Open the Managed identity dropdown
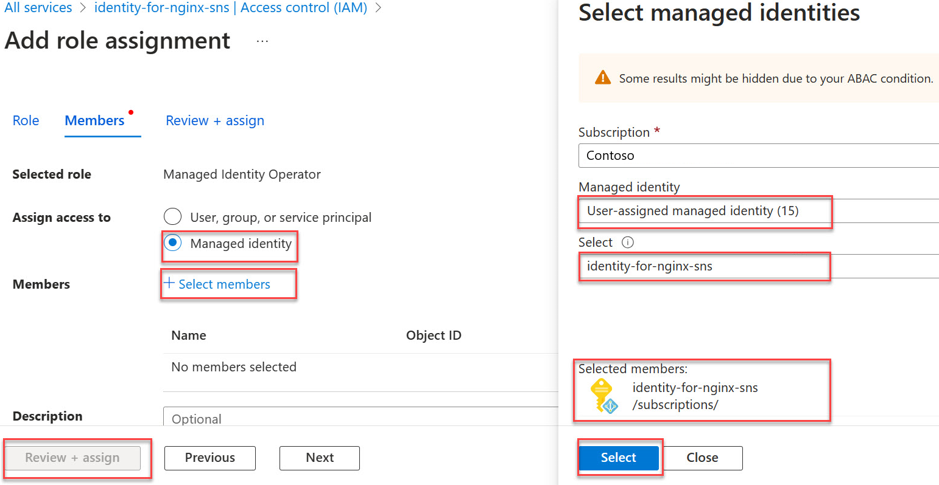 pos(705,212)
